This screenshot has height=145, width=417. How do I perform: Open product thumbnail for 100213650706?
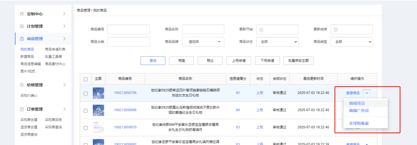click(98, 93)
